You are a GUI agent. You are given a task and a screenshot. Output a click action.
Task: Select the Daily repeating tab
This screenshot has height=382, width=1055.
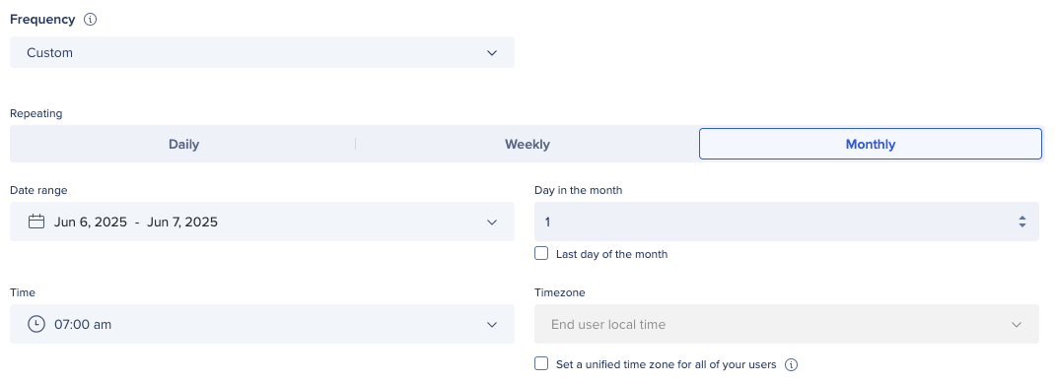click(183, 145)
